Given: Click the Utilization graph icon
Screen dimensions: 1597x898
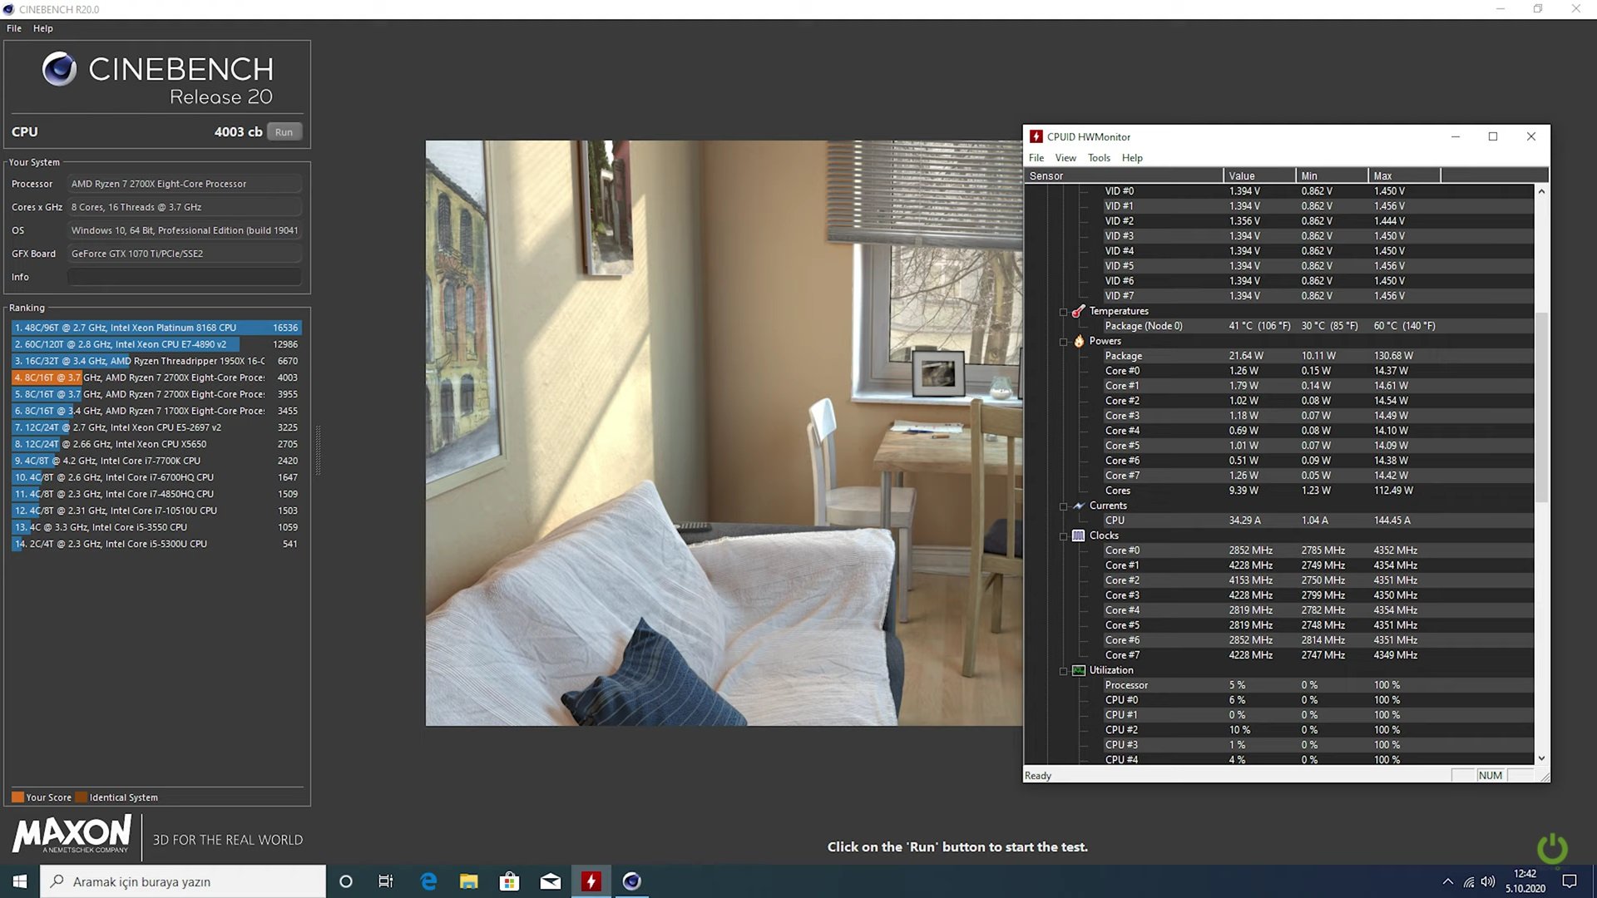Looking at the screenshot, I should (x=1079, y=670).
